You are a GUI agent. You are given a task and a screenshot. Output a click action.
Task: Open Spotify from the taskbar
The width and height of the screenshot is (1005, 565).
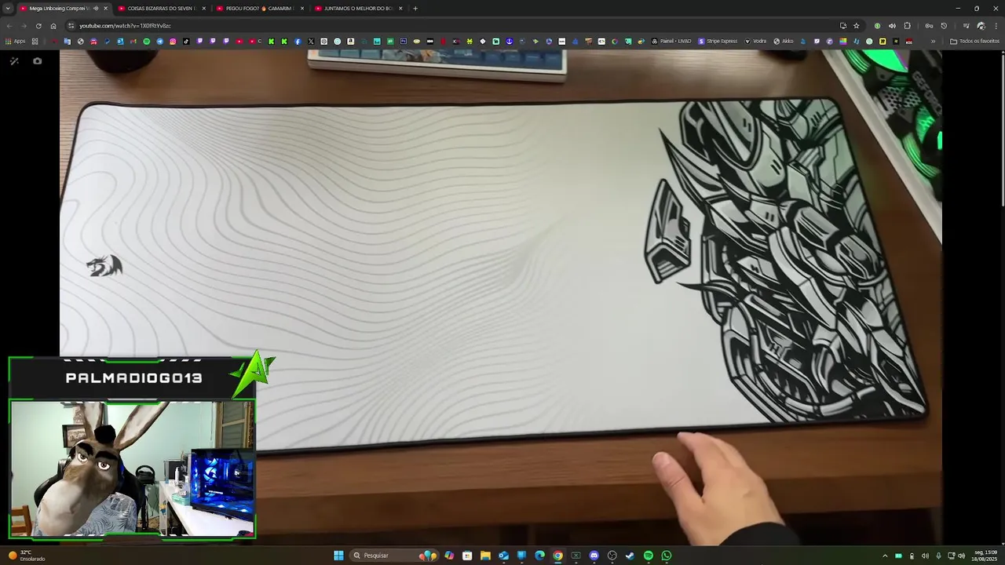click(x=648, y=556)
